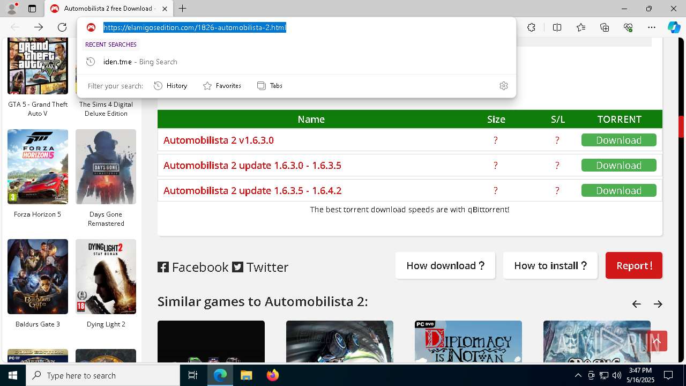Share on Twitter link

(x=260, y=267)
